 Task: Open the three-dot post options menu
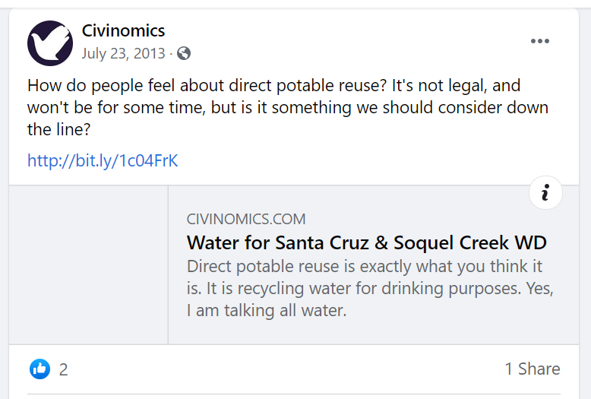click(x=539, y=41)
